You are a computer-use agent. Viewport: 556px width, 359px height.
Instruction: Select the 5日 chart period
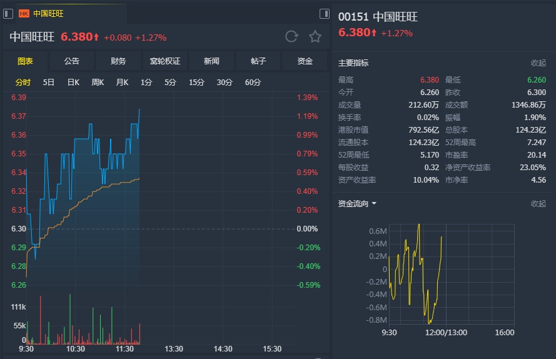click(x=49, y=83)
